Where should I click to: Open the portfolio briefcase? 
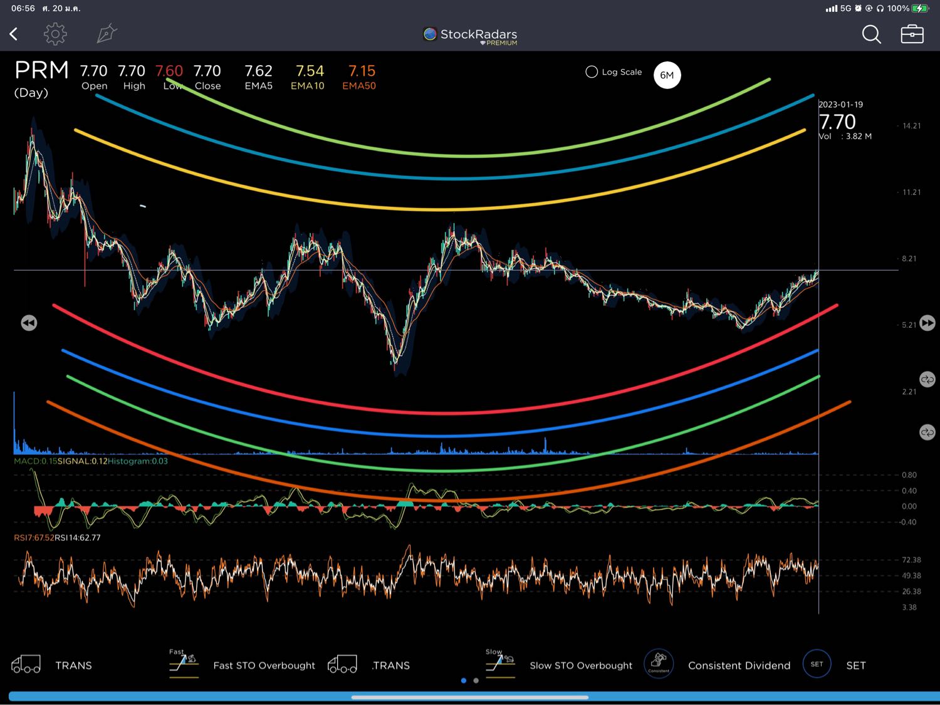pos(912,34)
